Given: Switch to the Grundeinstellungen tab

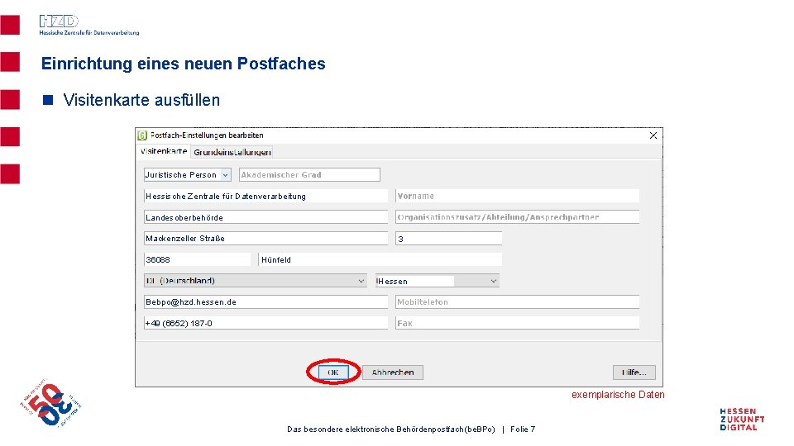Looking at the screenshot, I should (x=232, y=152).
